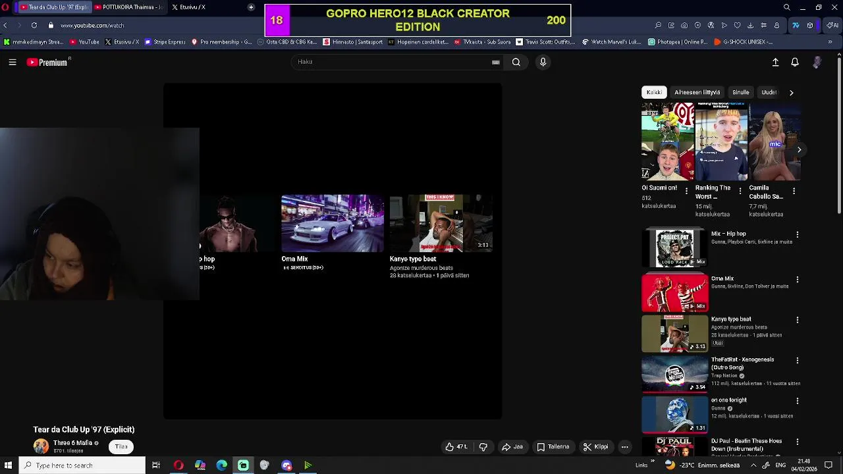843x474 pixels.
Task: Like the video with thumbs up
Action: pos(456,446)
